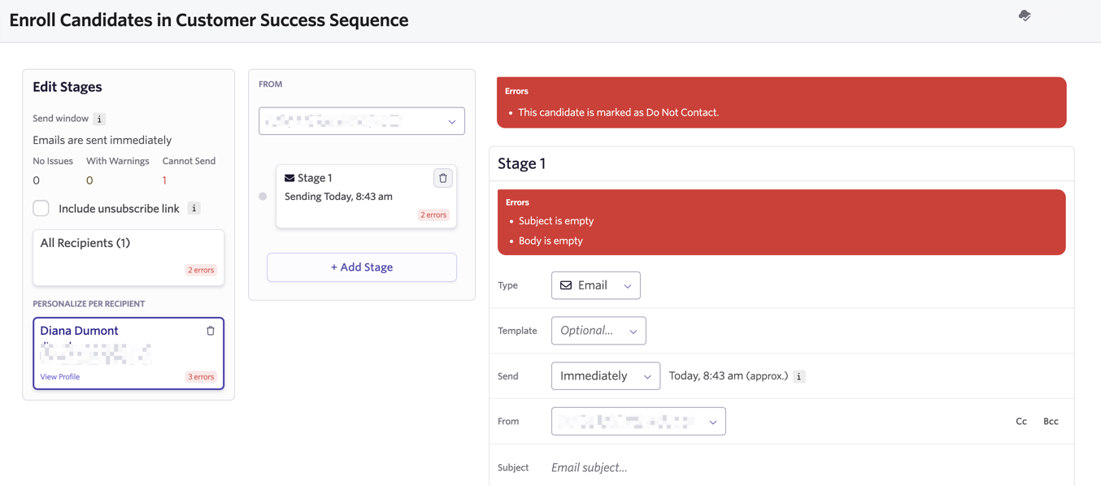Open the FROM sender dropdown in the middle panel
Screen dimensions: 1101x486
tap(362, 121)
